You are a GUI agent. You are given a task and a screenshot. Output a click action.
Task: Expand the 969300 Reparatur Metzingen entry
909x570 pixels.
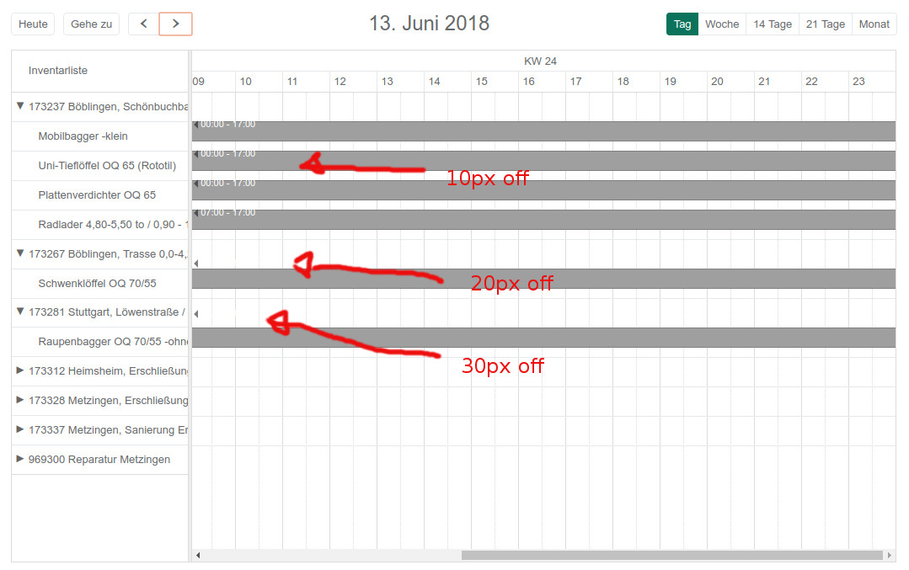[x=19, y=459]
